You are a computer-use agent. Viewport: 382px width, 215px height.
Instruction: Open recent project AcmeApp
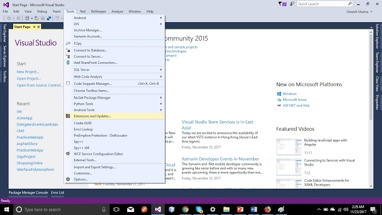point(24,118)
